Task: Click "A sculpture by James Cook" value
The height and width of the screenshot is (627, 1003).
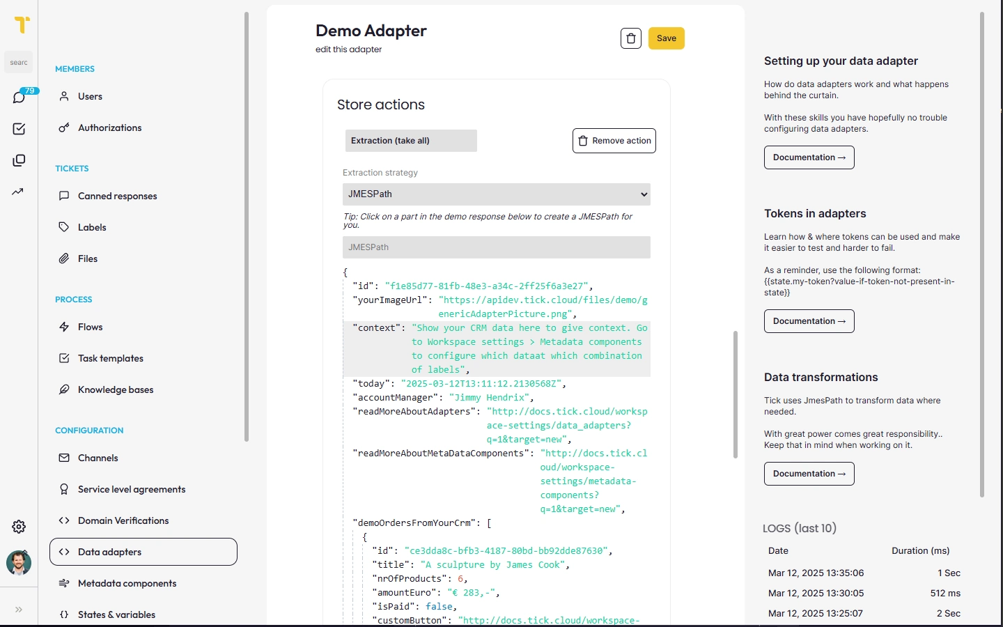Action: click(x=493, y=564)
